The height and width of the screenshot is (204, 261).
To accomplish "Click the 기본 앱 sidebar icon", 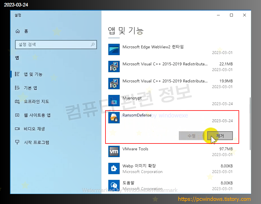I will pyautogui.click(x=17, y=88).
